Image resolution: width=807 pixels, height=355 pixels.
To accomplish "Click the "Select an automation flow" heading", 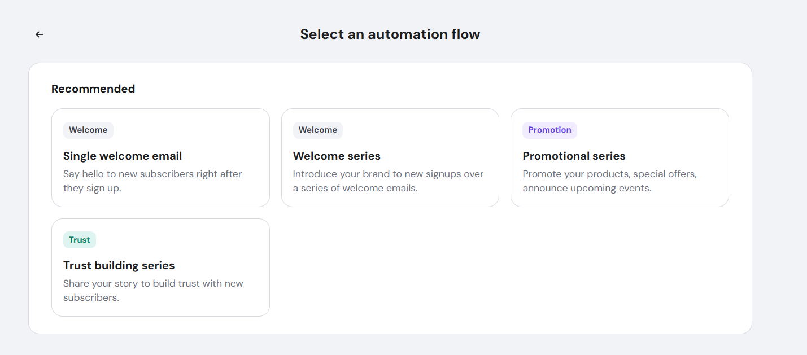I will (390, 34).
